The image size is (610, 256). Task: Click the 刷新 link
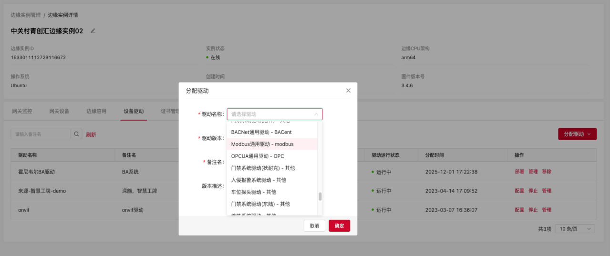tap(91, 135)
